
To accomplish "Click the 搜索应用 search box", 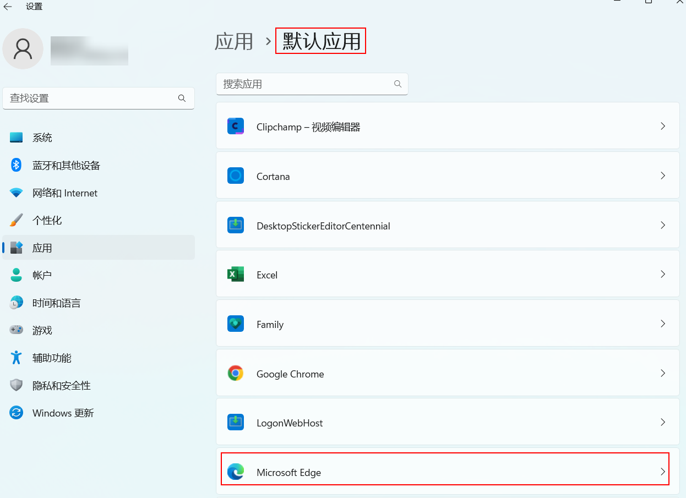I will 306,84.
